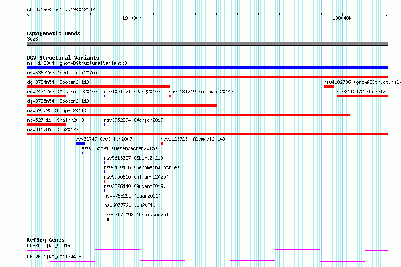Select the blue nsv4102304 variant bar
The image size is (401, 267).
click(207, 68)
